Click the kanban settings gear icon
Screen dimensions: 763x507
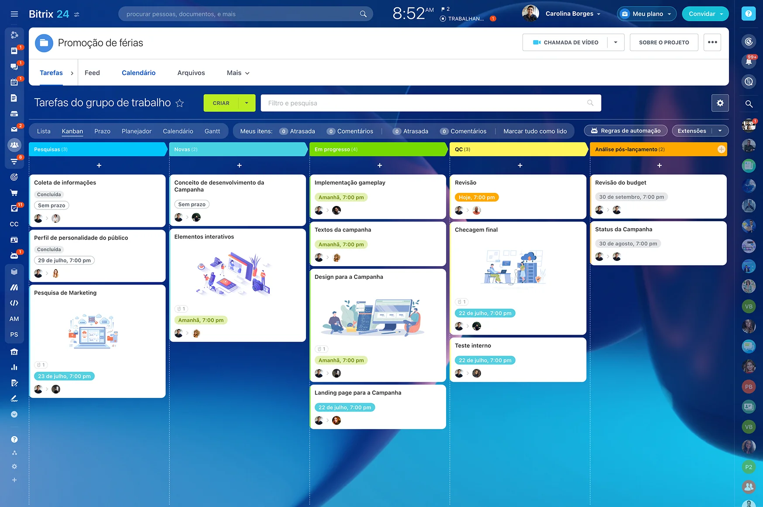tap(720, 103)
